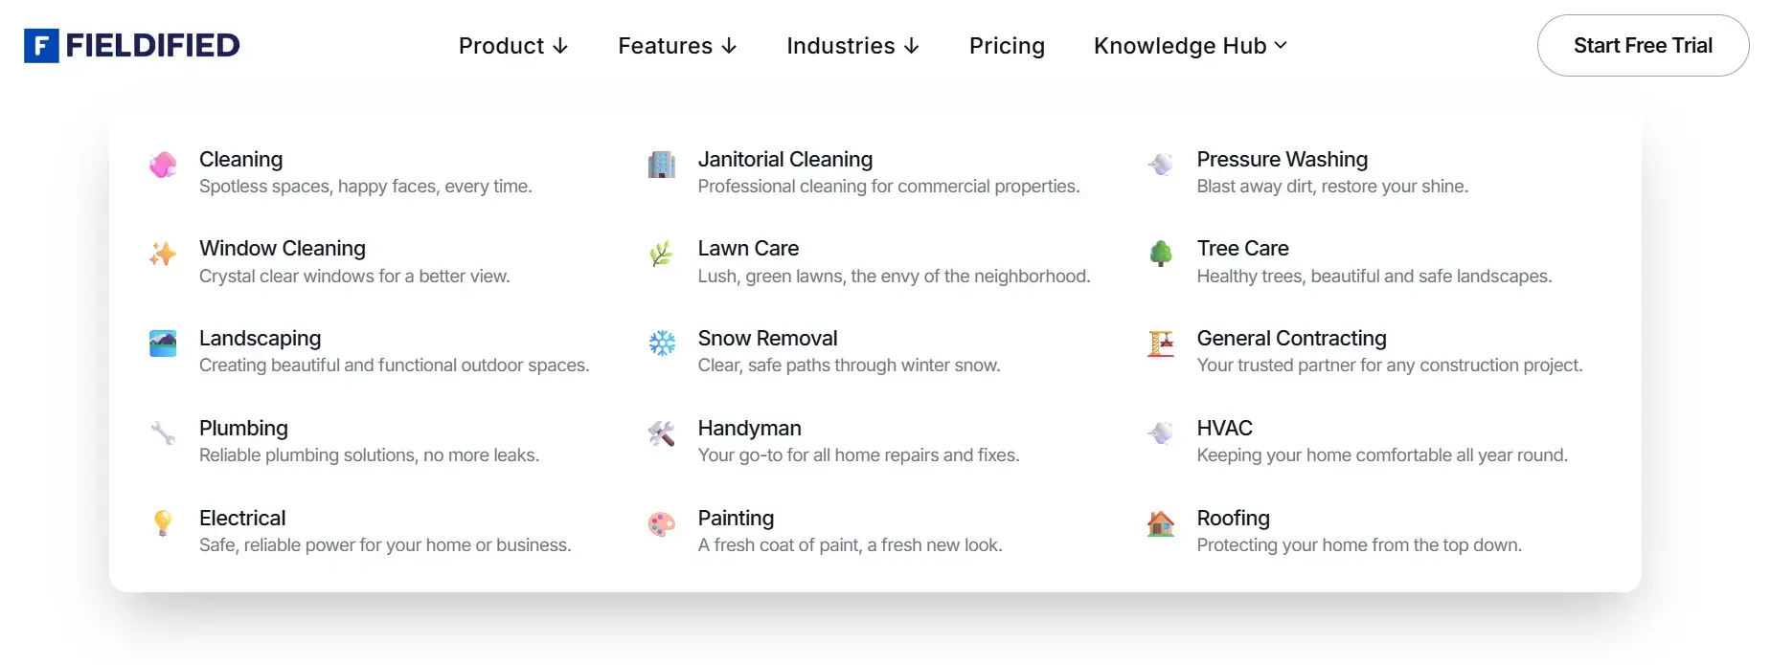Click the Electrical light bulb icon
Image resolution: width=1771 pixels, height=665 pixels.
[x=163, y=524]
